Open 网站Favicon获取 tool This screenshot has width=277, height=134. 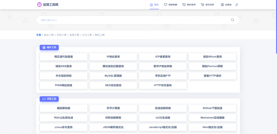coord(212,66)
